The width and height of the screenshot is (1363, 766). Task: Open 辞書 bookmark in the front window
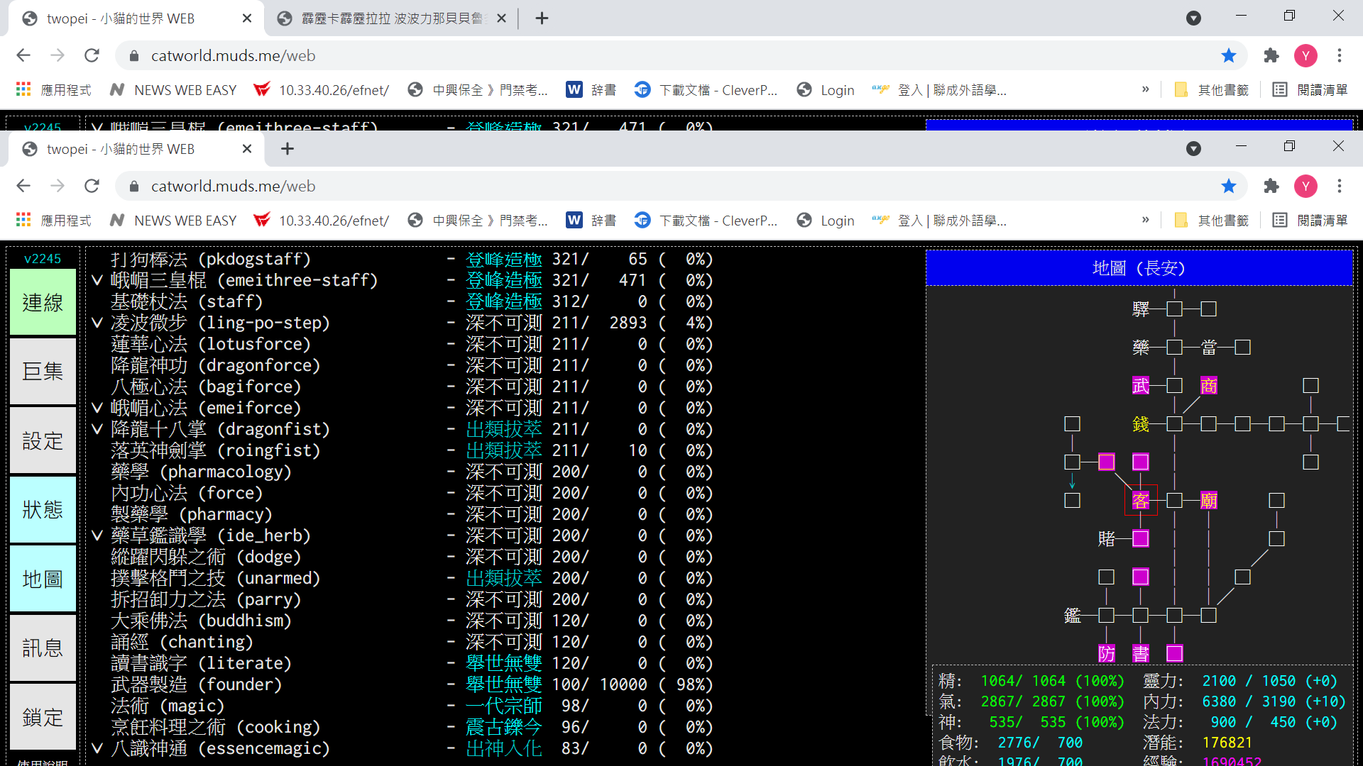click(591, 220)
